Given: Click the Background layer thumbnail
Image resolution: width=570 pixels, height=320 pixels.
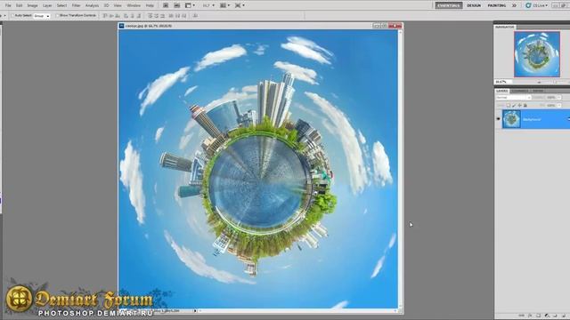Looking at the screenshot, I should 511,119.
